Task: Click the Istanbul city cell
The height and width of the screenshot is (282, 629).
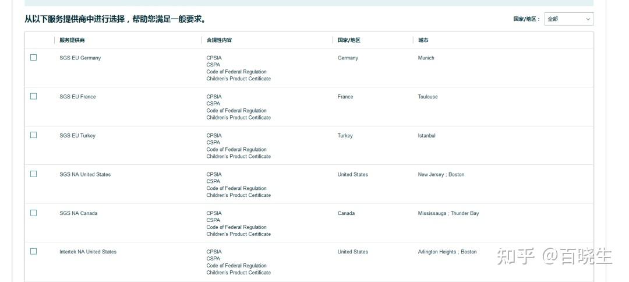Action: [x=426, y=136]
